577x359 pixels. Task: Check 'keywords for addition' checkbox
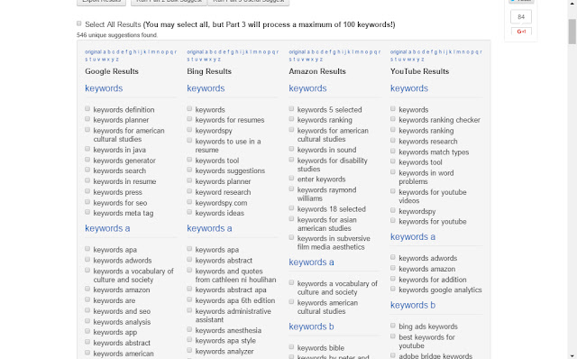tap(393, 279)
